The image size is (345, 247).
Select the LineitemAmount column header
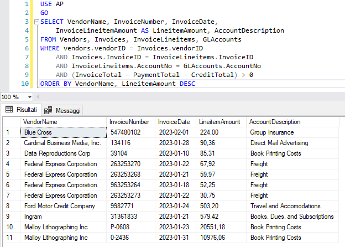click(221, 122)
